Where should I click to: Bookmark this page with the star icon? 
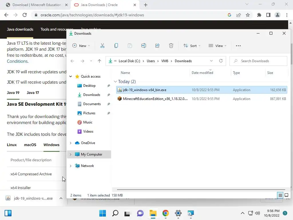248,15
